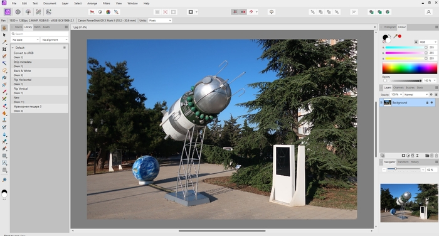Viewport: 439px width, 236px height.
Task: Toggle the Force Pixel Alignment button
Action: pyautogui.click(x=235, y=12)
